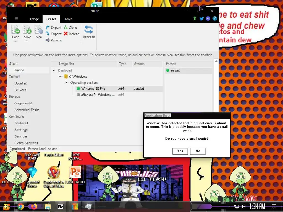Open the notification center icon
Image resolution: width=283 pixels, height=212 pixels.
pyautogui.click(x=274, y=206)
